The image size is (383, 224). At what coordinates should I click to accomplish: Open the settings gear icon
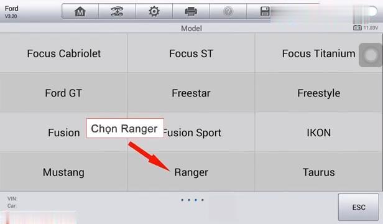click(x=154, y=11)
